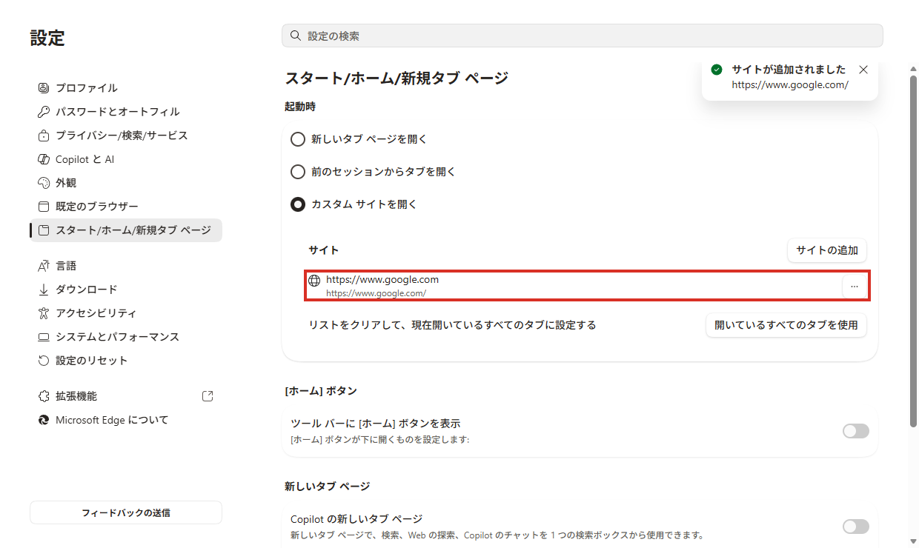Open 設定のリセット section
This screenshot has width=919, height=548.
[125, 361]
